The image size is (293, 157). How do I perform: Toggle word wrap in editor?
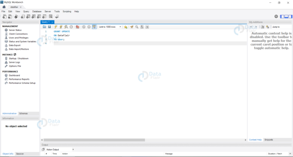click(147, 27)
